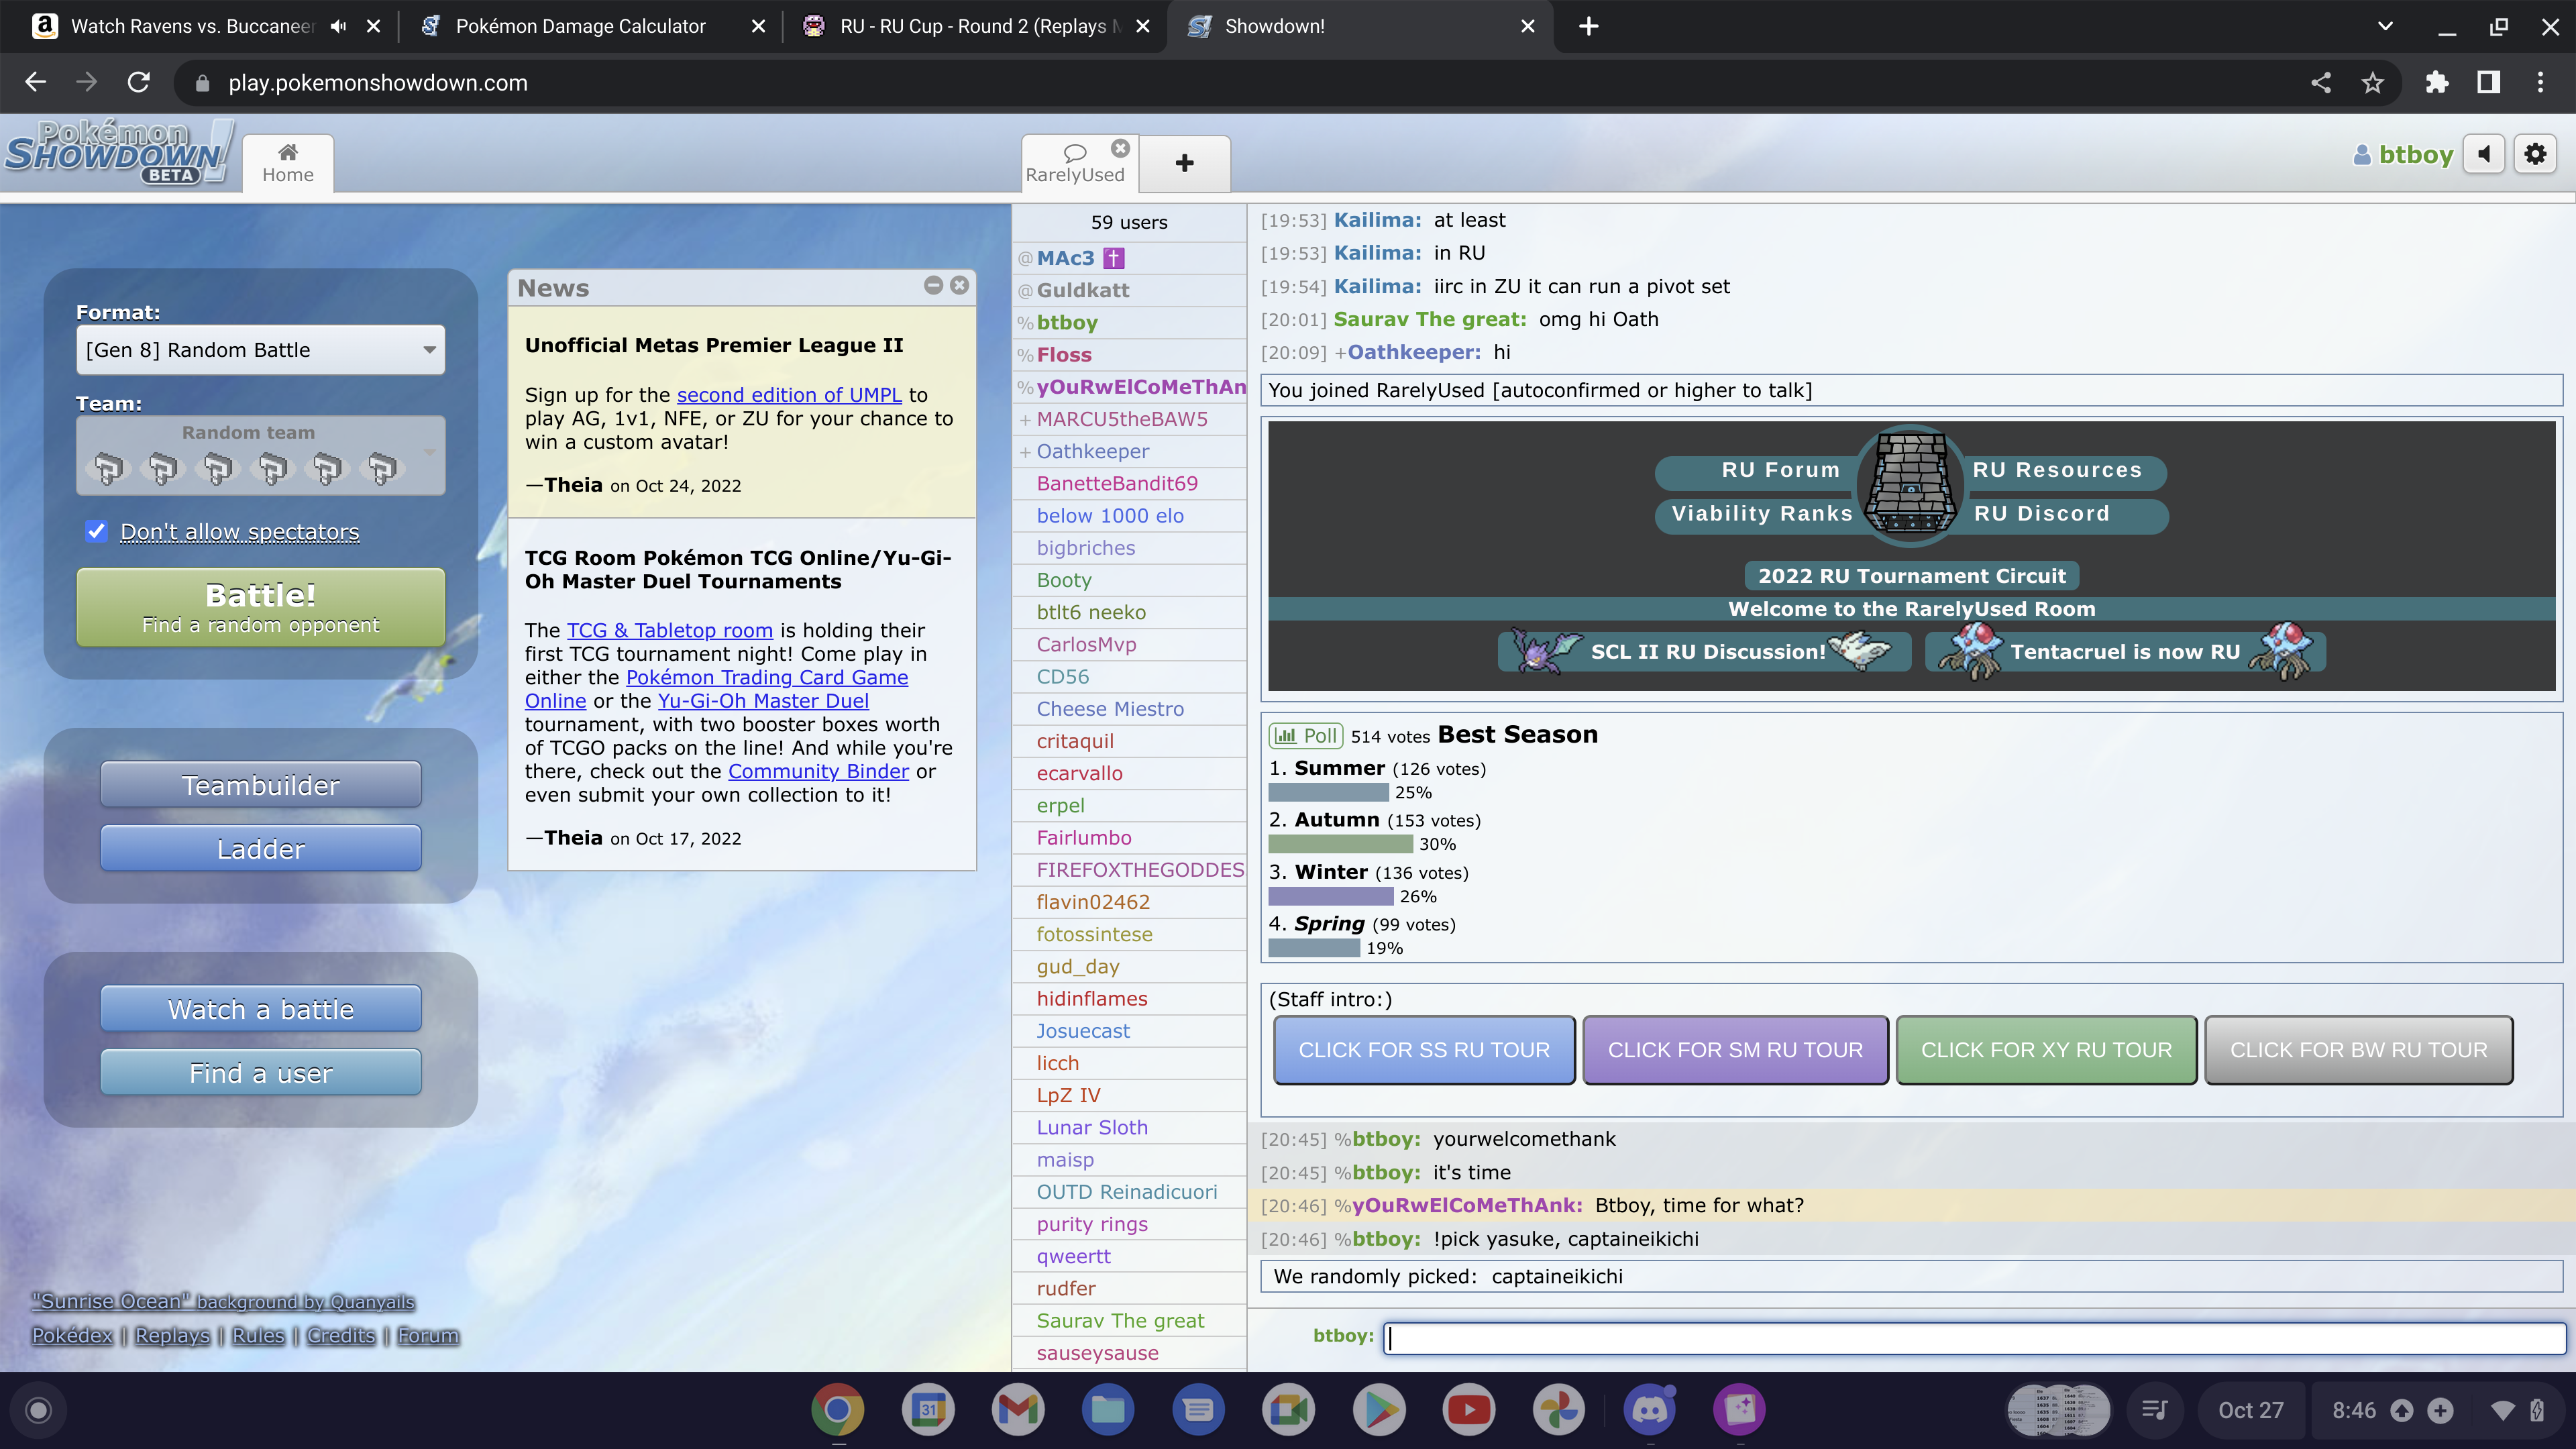Open Gmail from the shelf

[1018, 1410]
